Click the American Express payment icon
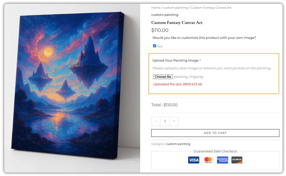This screenshot has height=176, width=286. tap(223, 160)
